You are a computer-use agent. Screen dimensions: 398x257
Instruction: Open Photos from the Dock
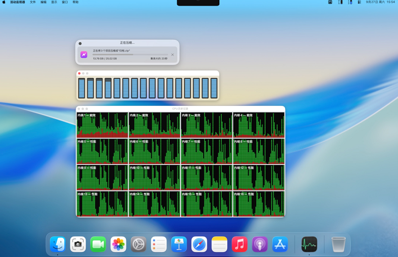[x=118, y=244]
